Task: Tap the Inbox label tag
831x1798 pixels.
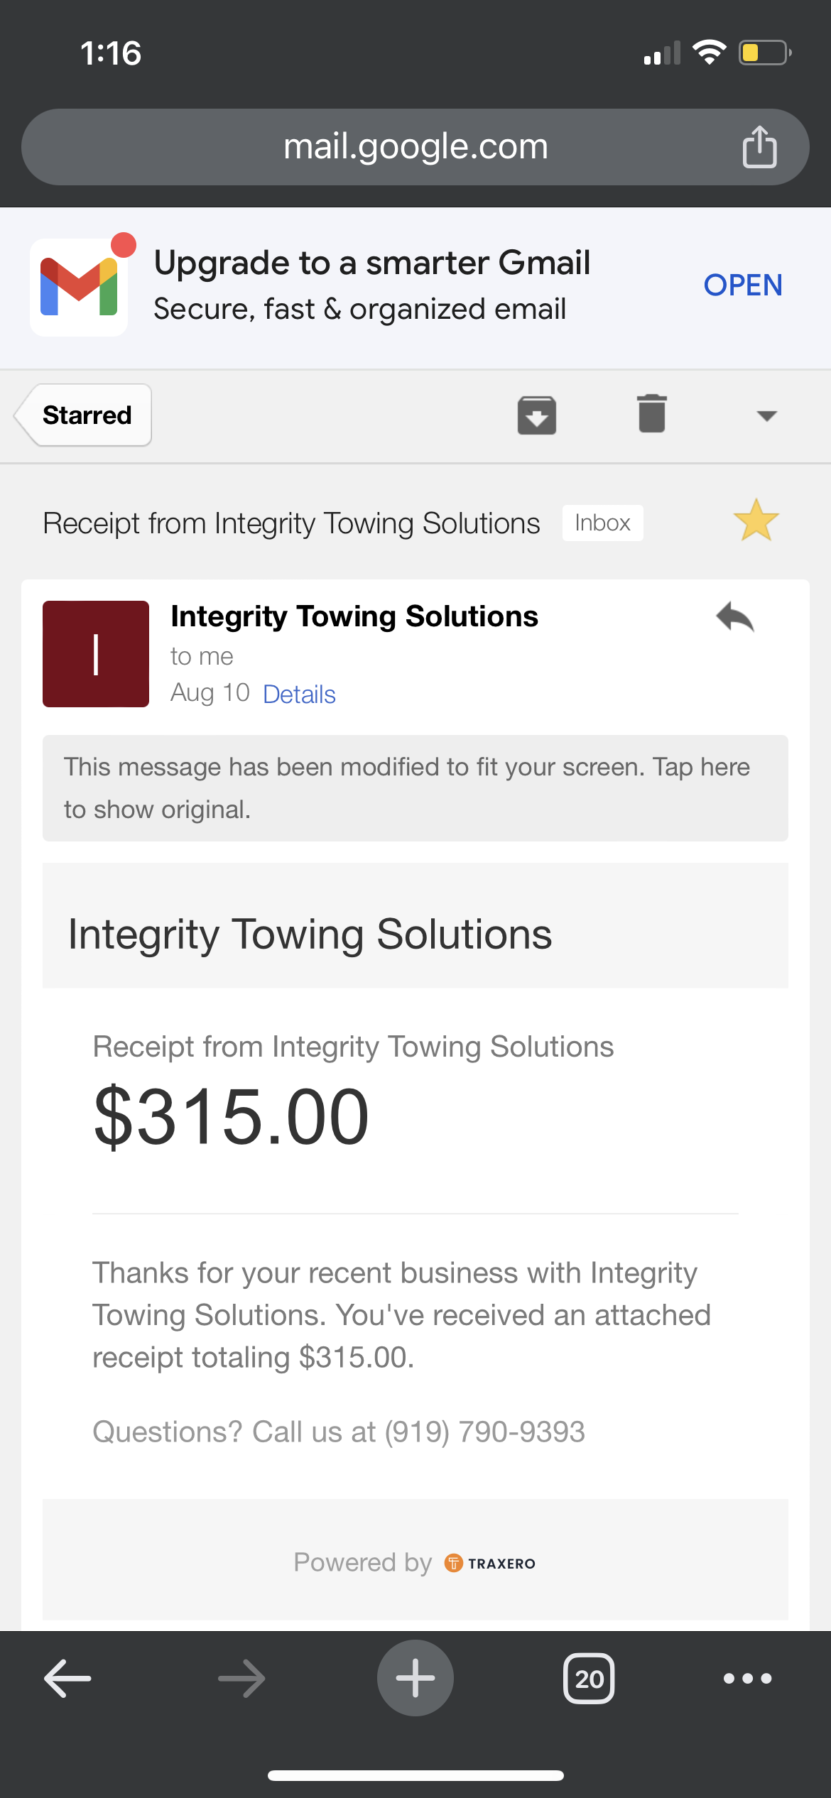Action: point(602,523)
